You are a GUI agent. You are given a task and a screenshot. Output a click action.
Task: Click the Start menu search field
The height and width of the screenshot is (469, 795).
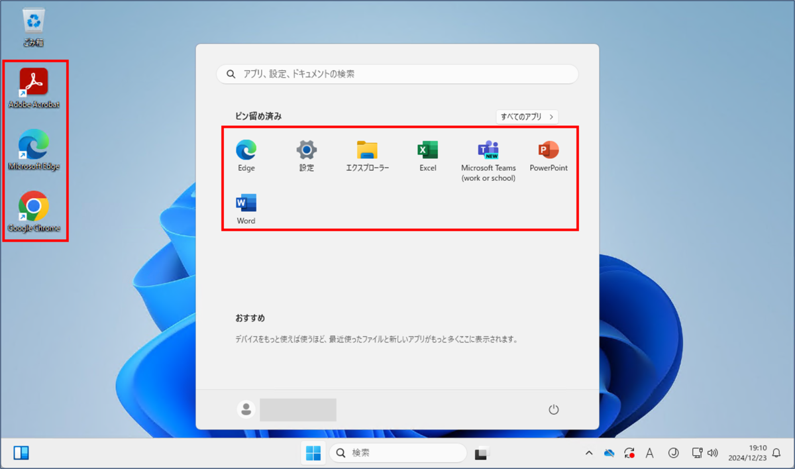click(x=397, y=74)
